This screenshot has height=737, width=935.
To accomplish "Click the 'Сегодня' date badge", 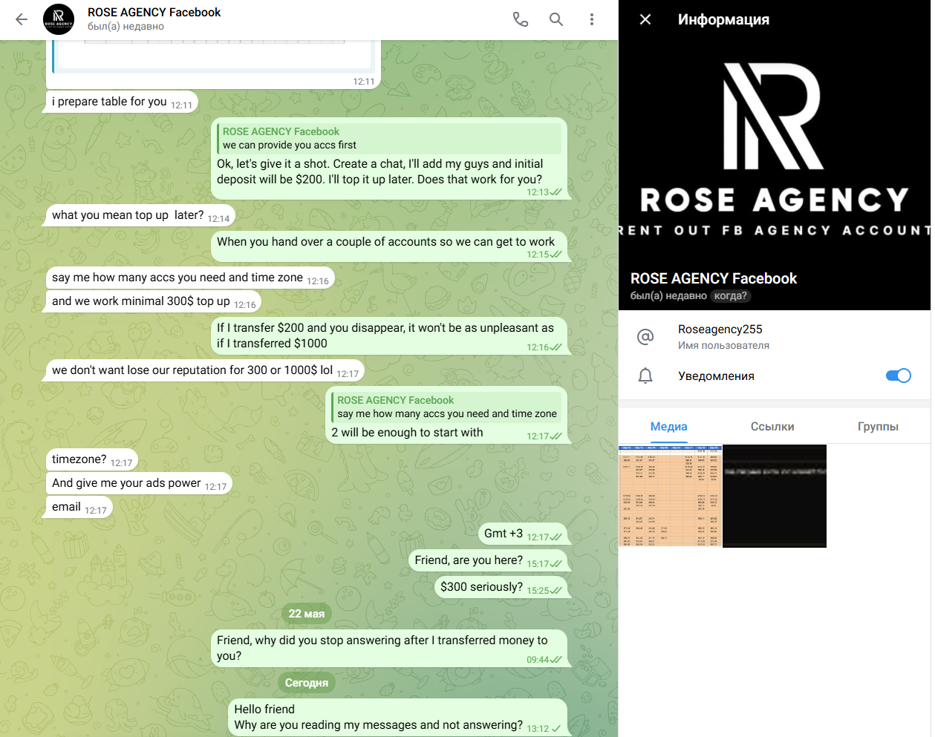I will (x=307, y=683).
